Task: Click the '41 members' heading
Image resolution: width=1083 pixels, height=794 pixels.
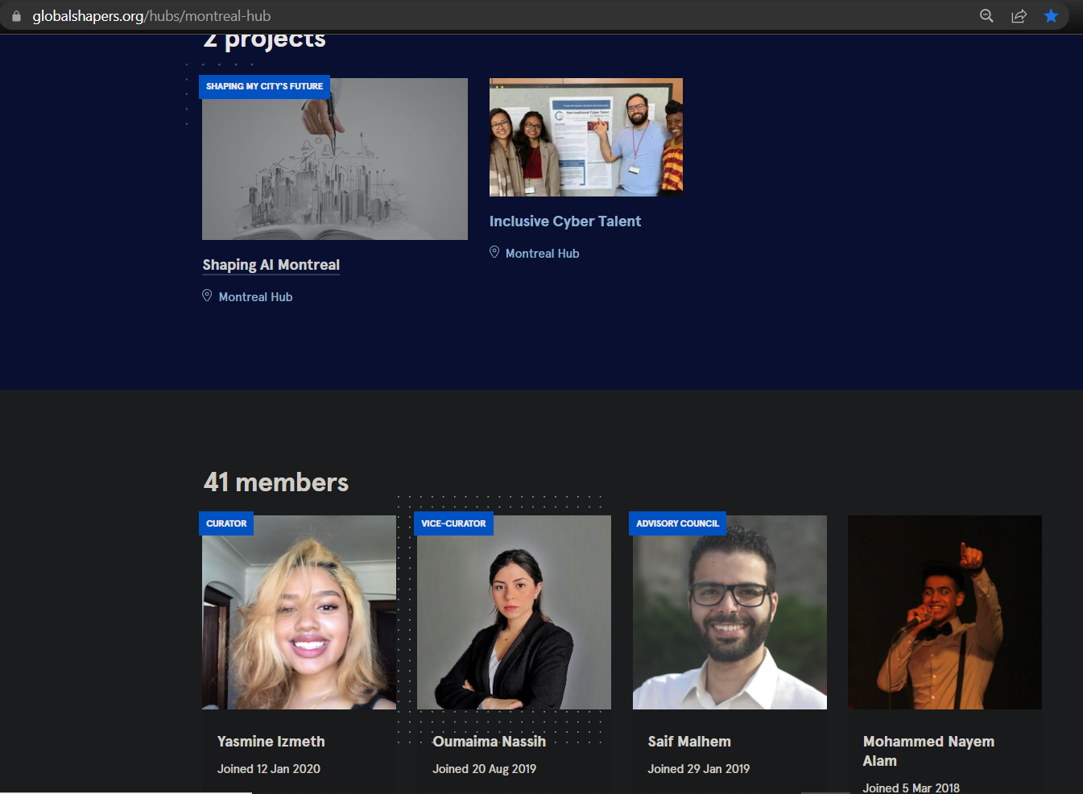Action: click(276, 482)
